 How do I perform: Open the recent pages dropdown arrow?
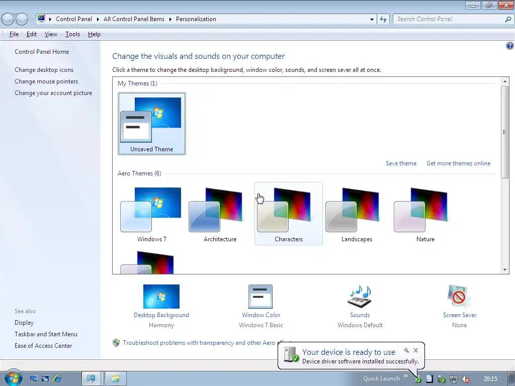point(32,20)
